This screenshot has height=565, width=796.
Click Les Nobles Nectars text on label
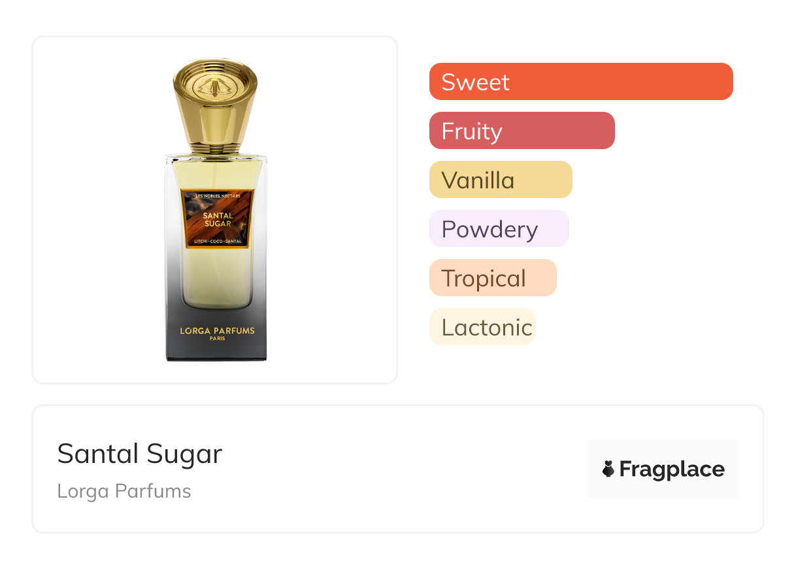point(217,196)
